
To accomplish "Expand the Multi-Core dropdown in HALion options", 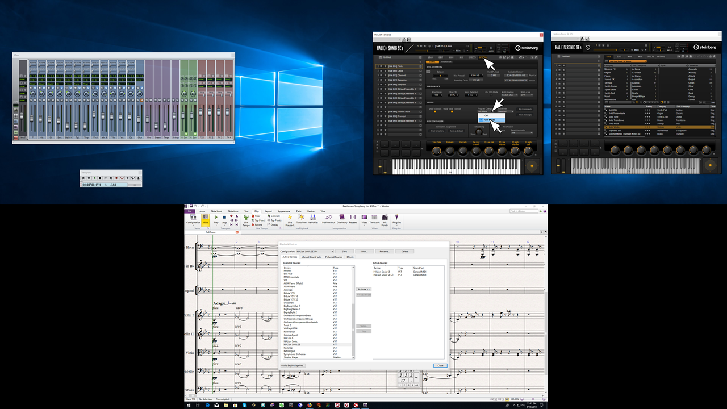I will click(527, 95).
